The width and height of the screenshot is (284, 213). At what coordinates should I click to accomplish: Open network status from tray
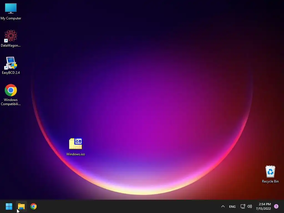(x=243, y=206)
